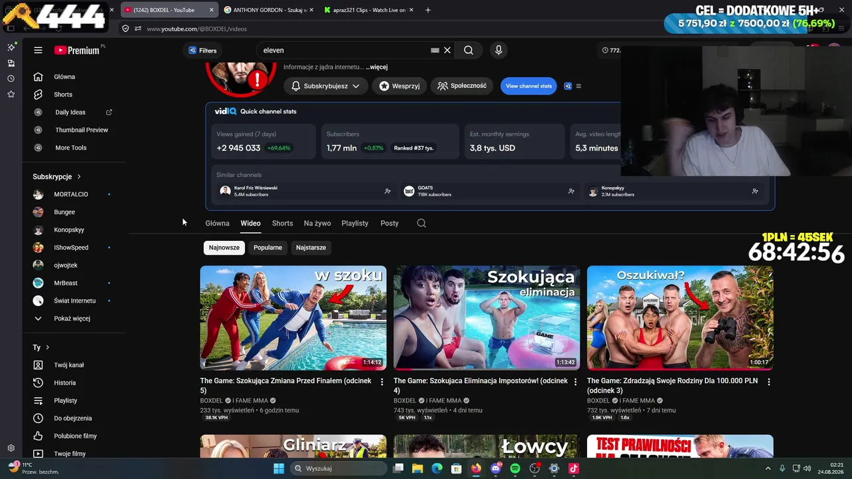Clear the search box text
This screenshot has height=479, width=852.
[x=447, y=50]
